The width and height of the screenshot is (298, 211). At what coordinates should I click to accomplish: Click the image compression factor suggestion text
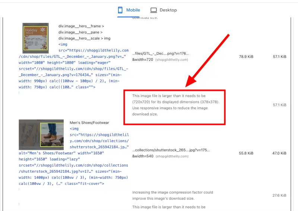tap(172, 195)
